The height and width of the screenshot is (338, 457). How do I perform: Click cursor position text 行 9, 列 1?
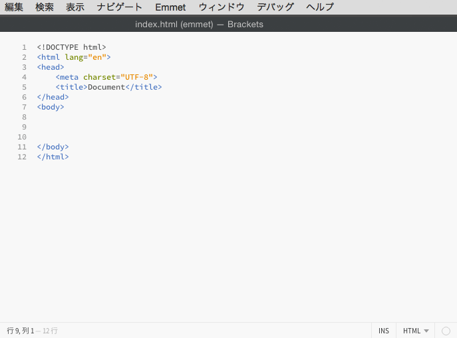click(21, 331)
